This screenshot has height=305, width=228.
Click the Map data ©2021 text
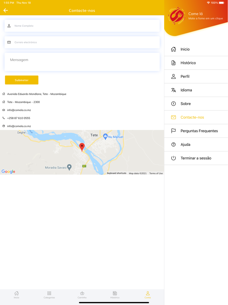click(x=138, y=173)
